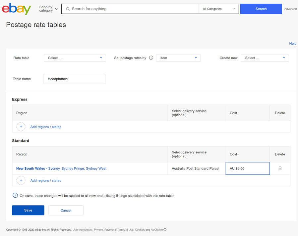The width and height of the screenshot is (298, 236).
Task: Click the plus icon under Express
Action: 21,127
